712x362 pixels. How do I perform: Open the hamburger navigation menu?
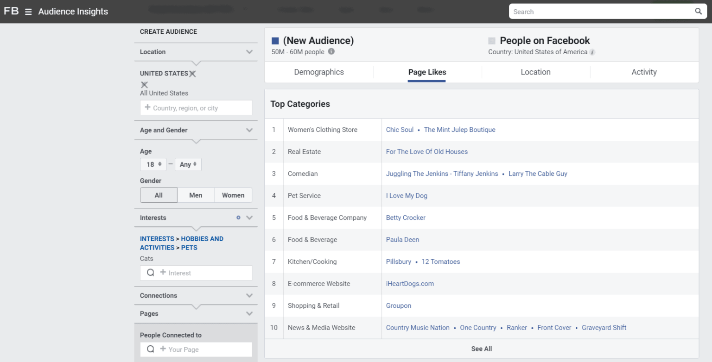pos(27,11)
